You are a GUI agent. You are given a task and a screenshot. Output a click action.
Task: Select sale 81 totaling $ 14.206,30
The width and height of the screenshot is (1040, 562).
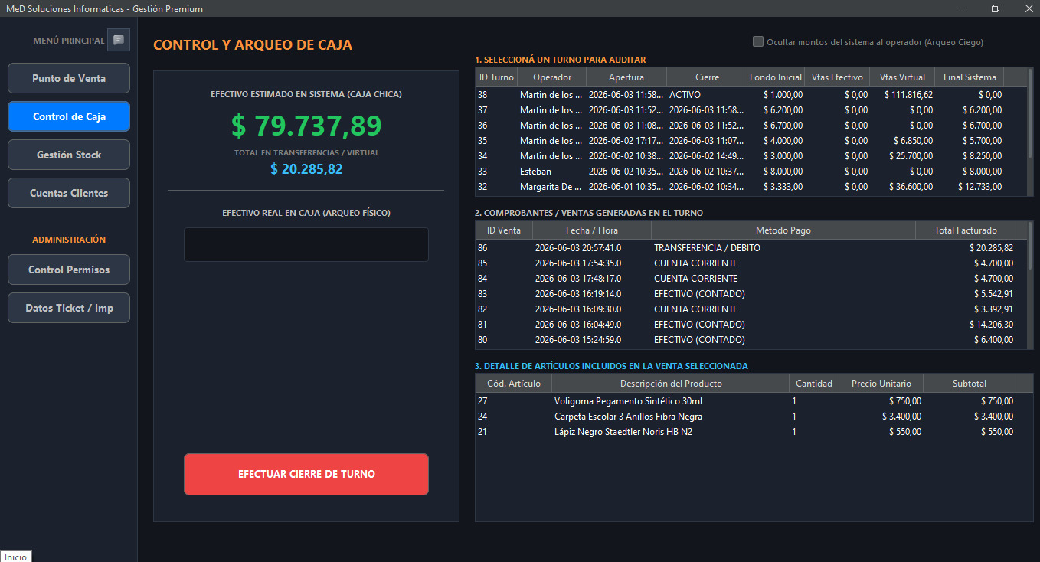751,325
